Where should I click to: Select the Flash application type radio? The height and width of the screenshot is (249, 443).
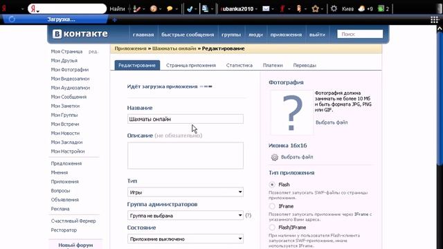coord(272,185)
